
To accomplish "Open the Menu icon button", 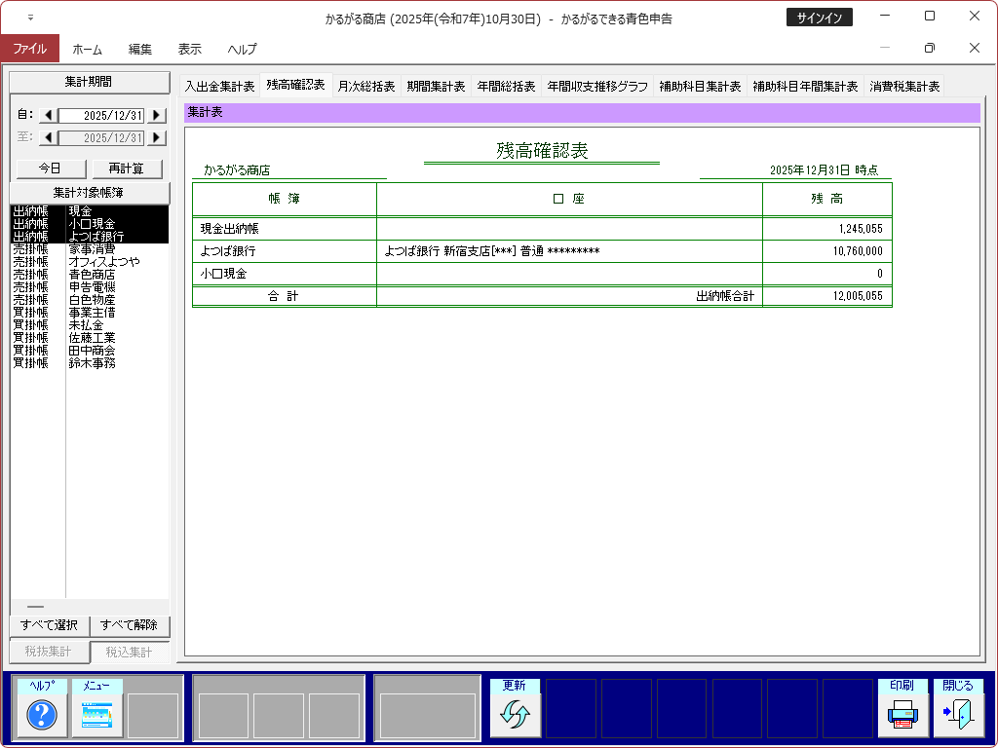I will tap(96, 715).
